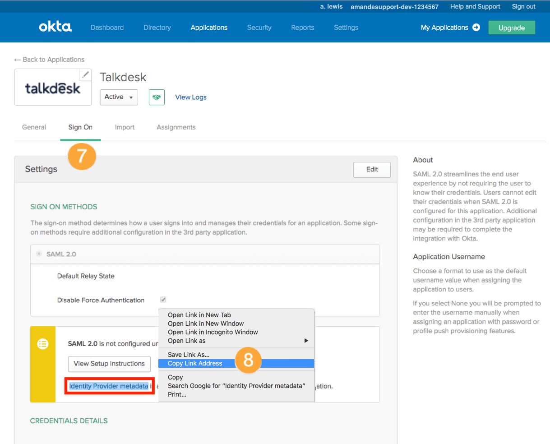The height and width of the screenshot is (444, 550).
Task: Click the green handshake icon button
Action: 157,97
